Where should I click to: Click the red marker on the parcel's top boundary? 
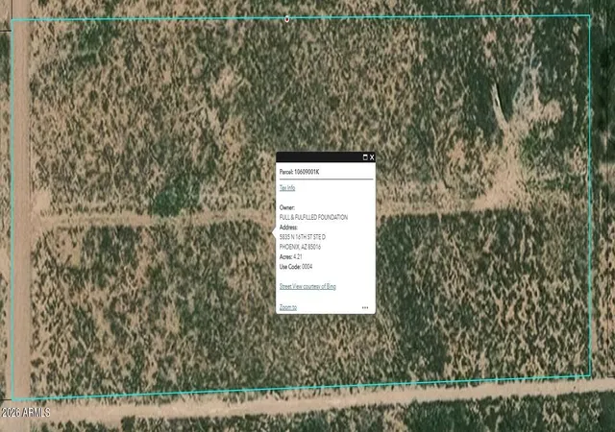point(287,18)
